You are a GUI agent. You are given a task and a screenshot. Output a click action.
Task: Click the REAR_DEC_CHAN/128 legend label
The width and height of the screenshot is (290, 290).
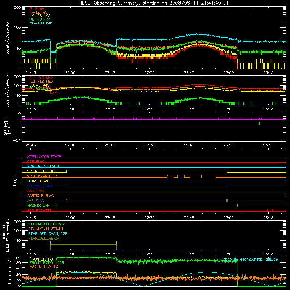(48, 233)
